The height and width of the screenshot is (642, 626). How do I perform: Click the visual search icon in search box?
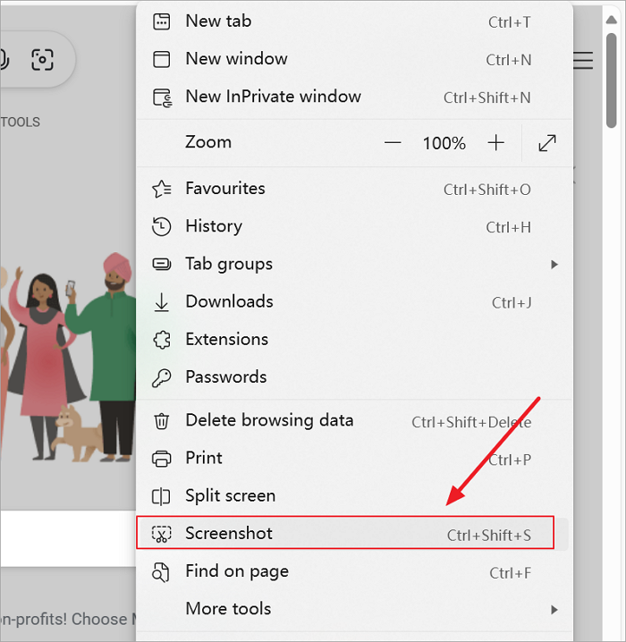click(42, 60)
